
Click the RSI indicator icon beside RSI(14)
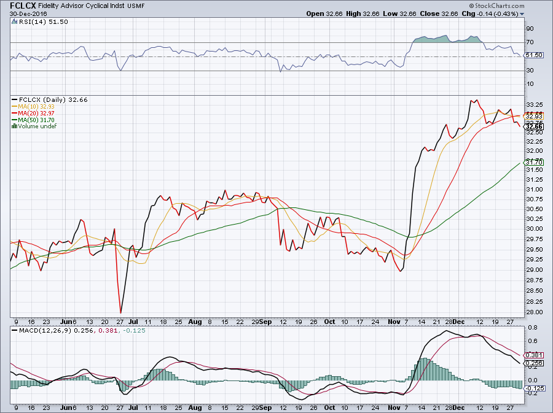click(15, 22)
